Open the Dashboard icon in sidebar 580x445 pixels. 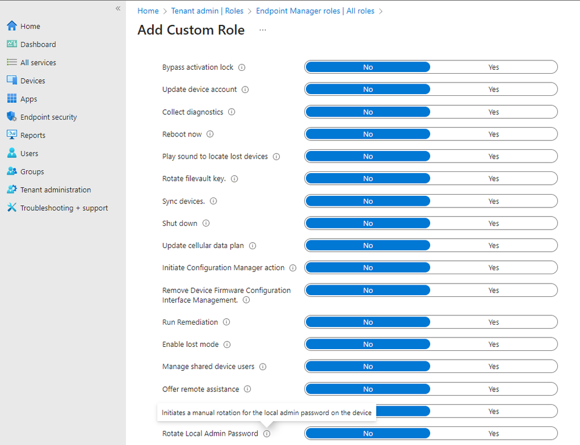(12, 44)
